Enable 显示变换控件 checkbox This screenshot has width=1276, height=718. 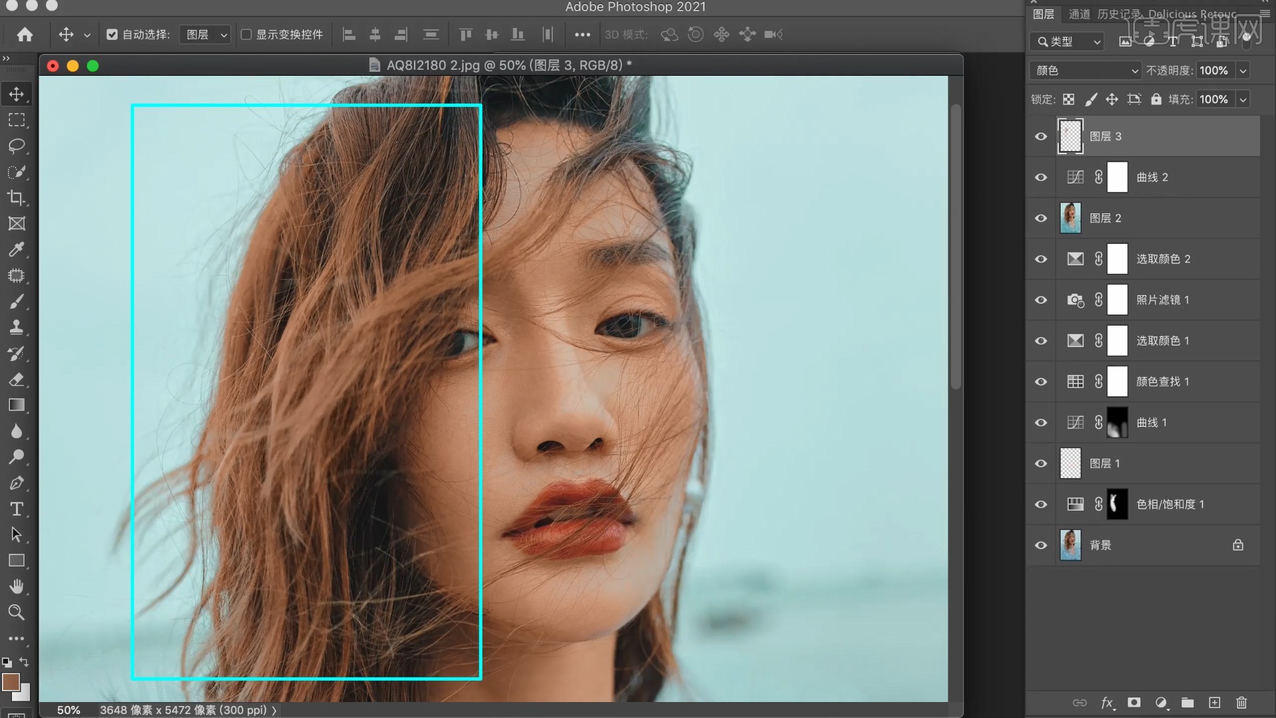tap(247, 35)
